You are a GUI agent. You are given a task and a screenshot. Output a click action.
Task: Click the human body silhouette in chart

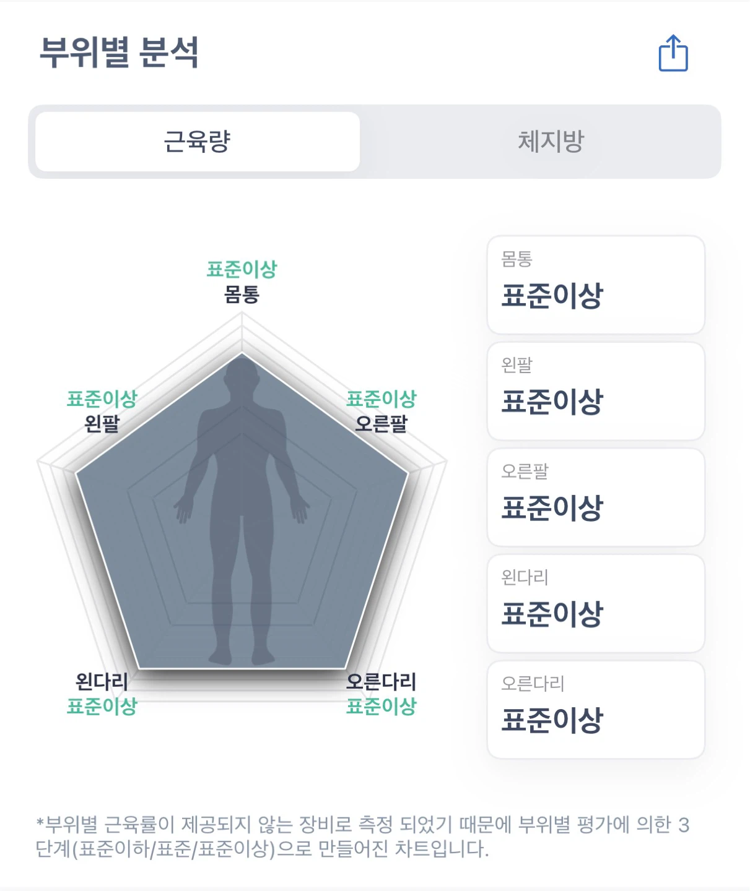pos(242,511)
